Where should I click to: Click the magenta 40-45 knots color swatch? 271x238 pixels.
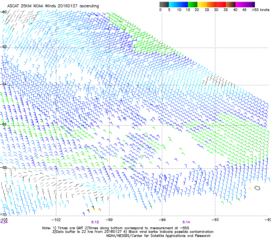[x=240, y=4]
